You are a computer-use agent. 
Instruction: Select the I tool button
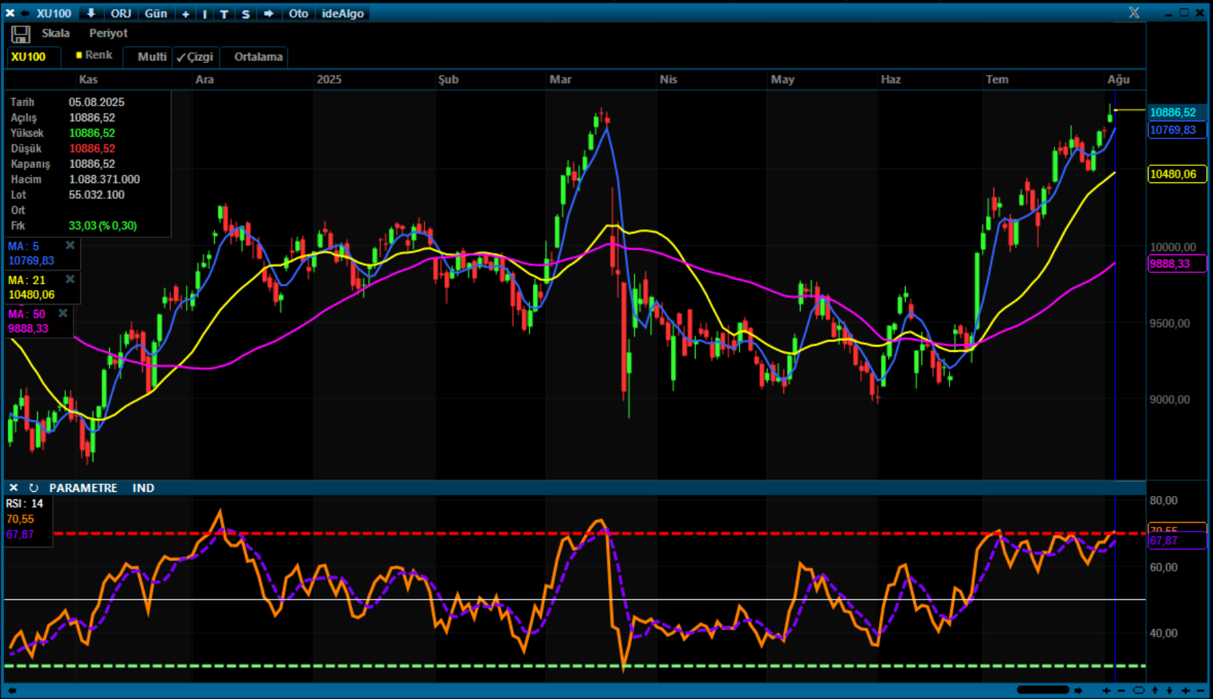pos(204,14)
